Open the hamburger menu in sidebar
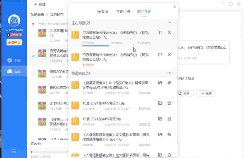The height and width of the screenshot is (158, 244). coord(14,151)
